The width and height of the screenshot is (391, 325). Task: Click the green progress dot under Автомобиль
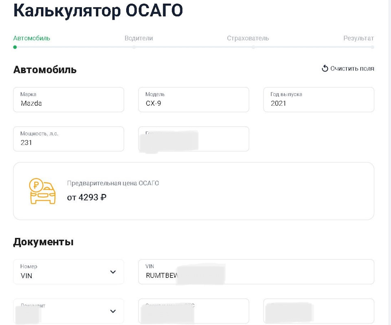(15, 47)
